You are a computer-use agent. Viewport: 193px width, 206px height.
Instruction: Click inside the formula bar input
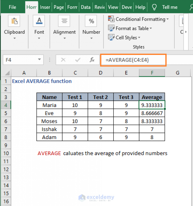(133, 60)
